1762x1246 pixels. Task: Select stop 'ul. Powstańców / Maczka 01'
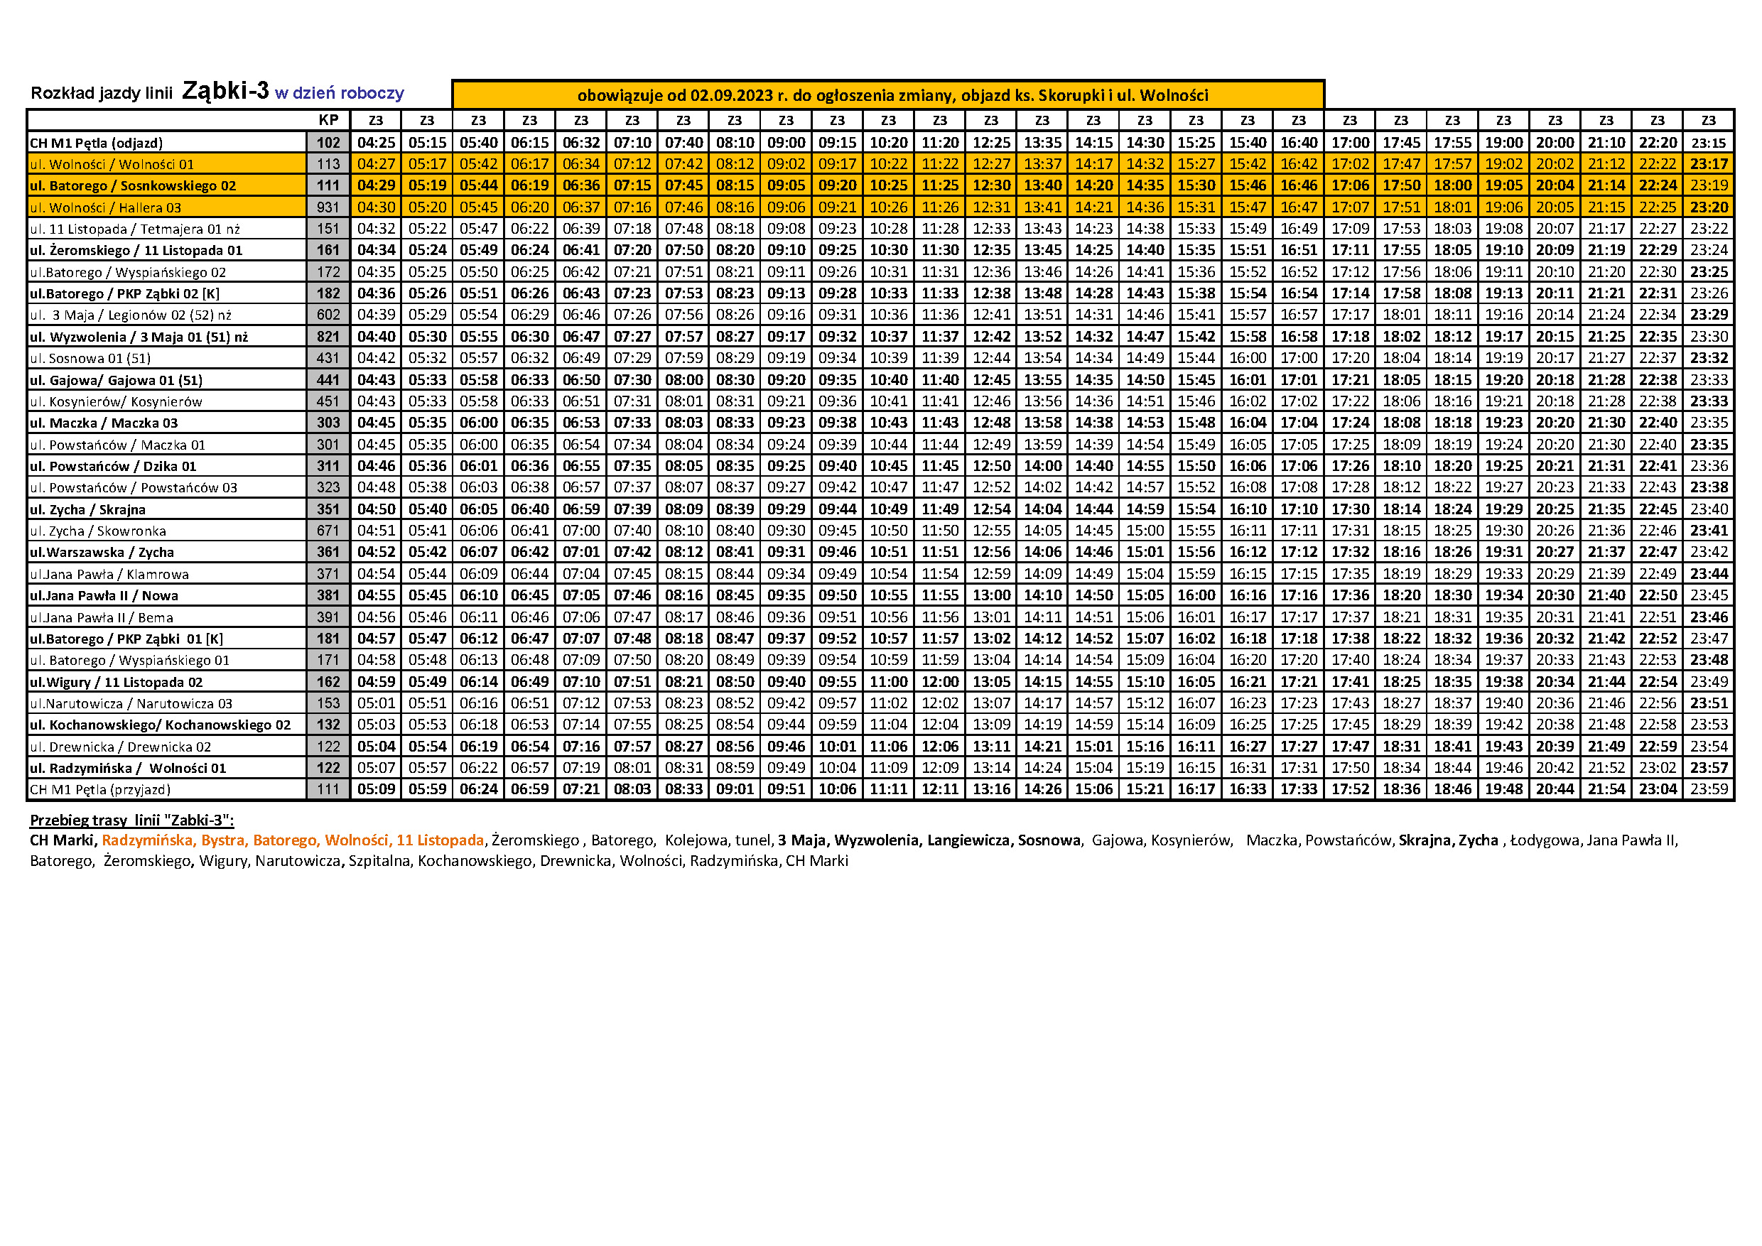click(x=117, y=445)
